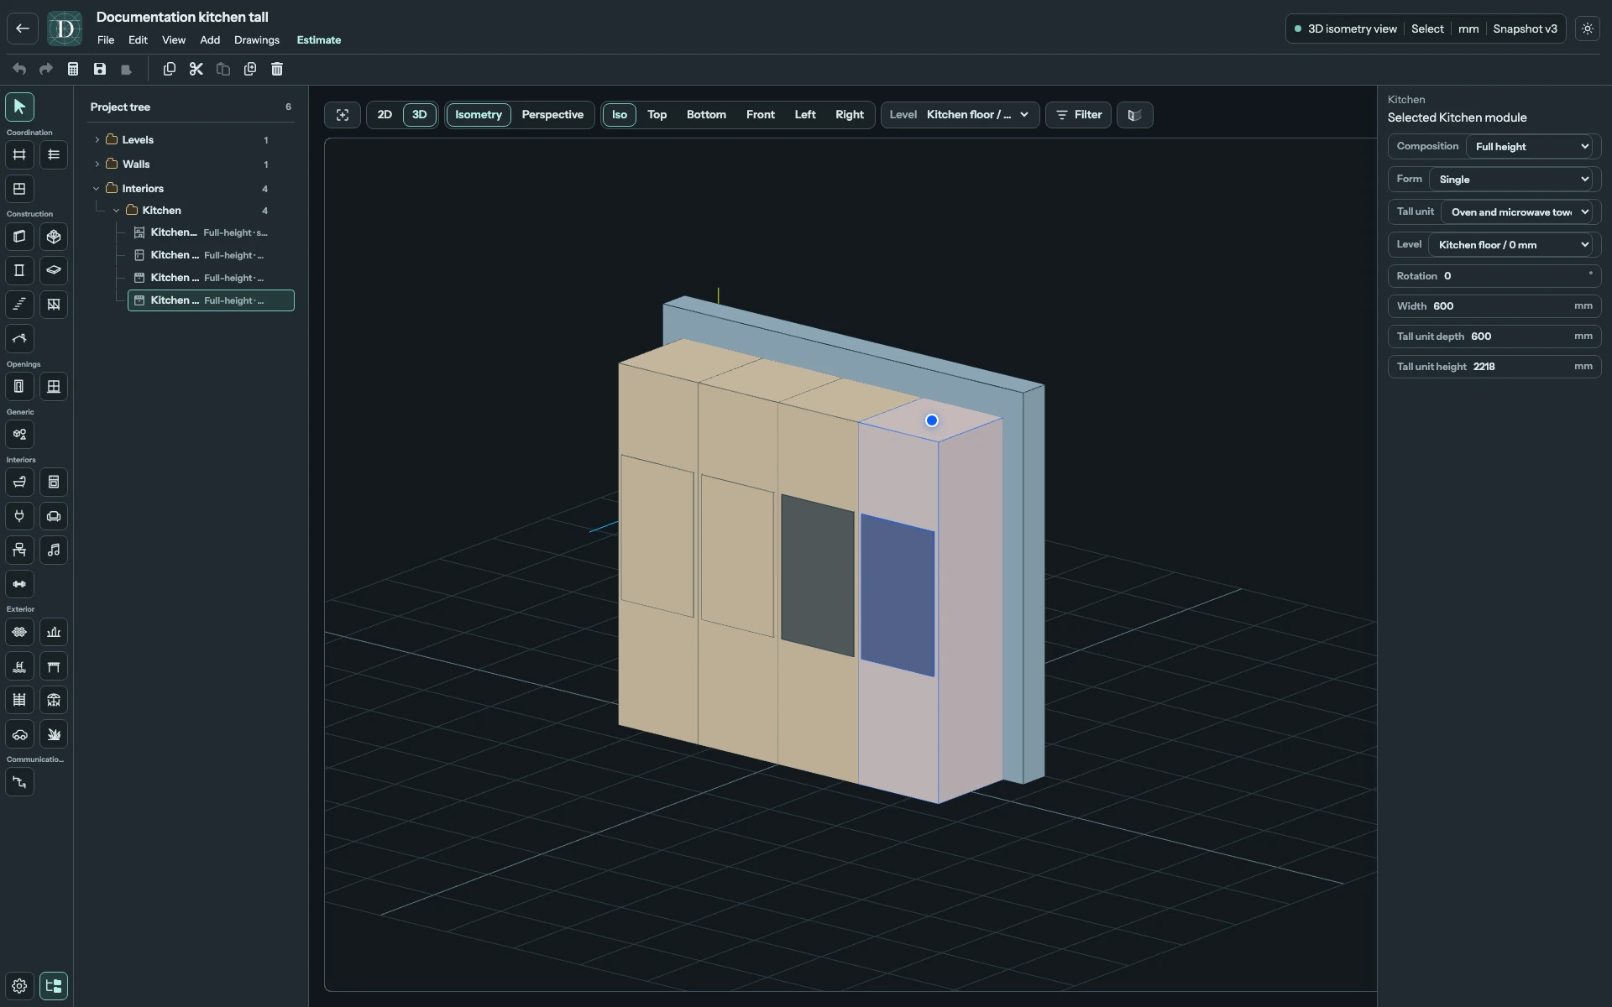Toggle light theme with sun icon
This screenshot has width=1612, height=1007.
1588,29
